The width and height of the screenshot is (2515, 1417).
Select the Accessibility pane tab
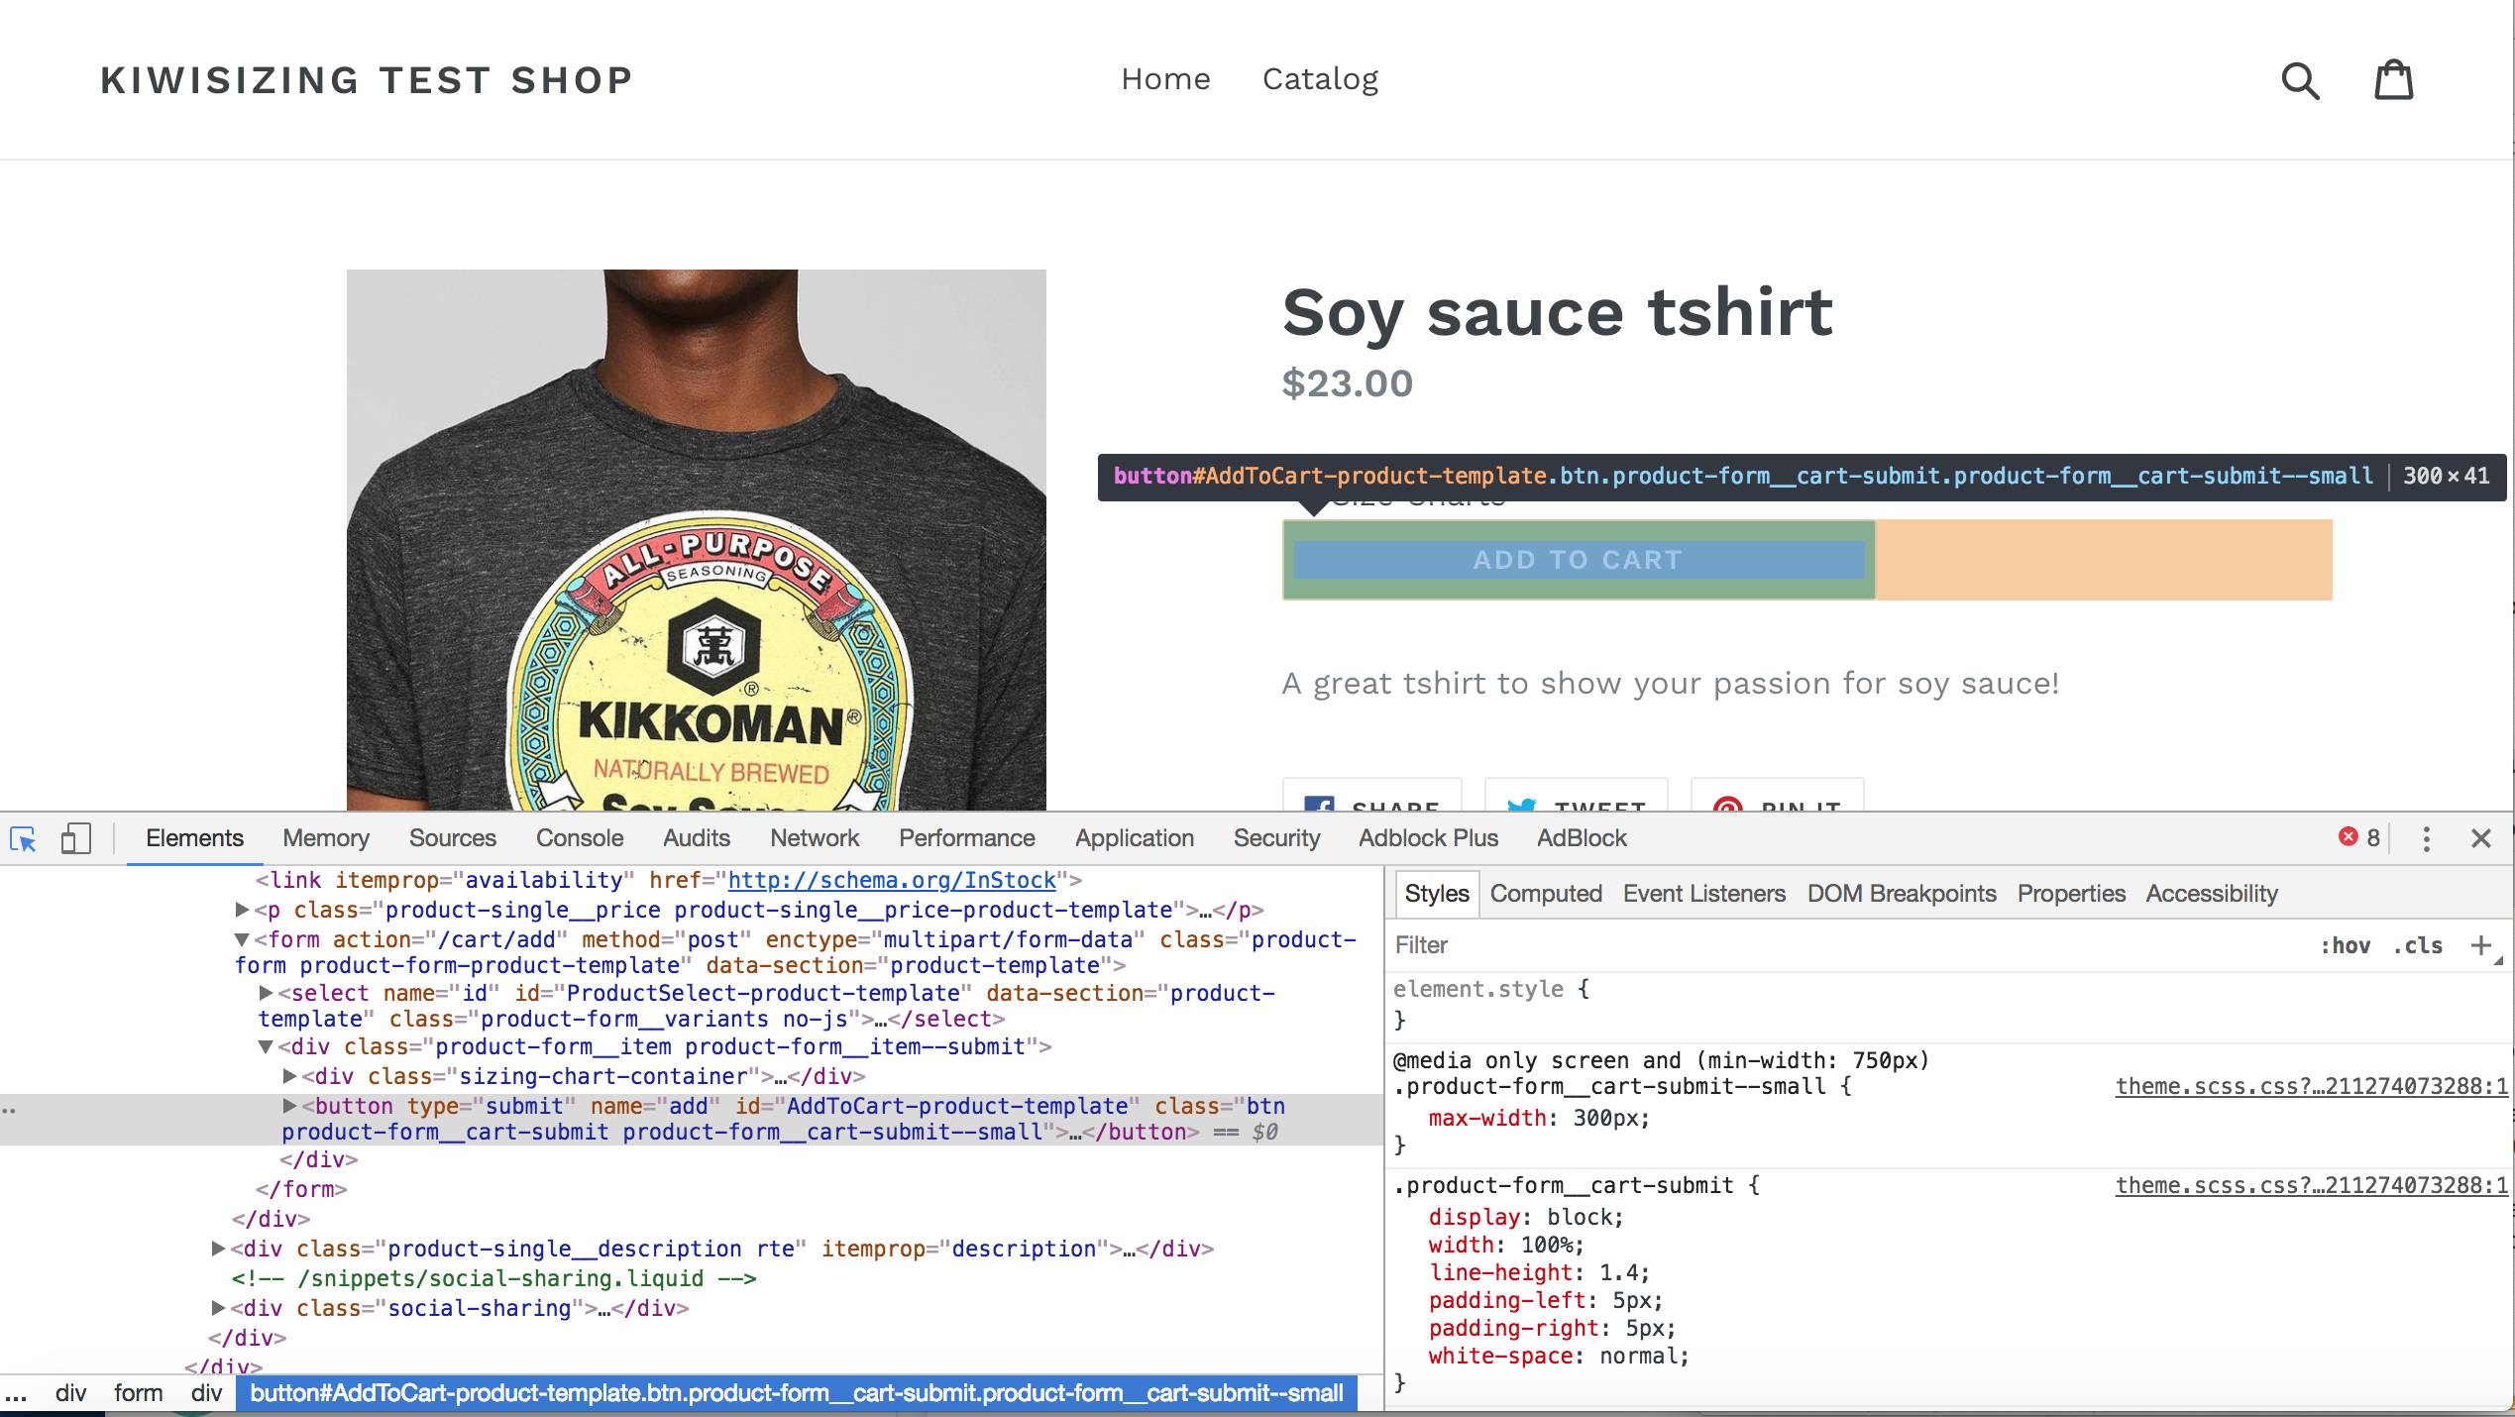2212,894
